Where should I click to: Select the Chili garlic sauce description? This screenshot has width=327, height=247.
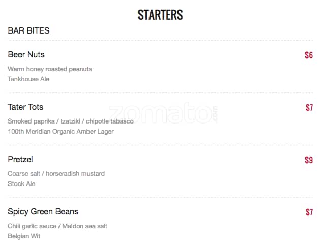57,226
